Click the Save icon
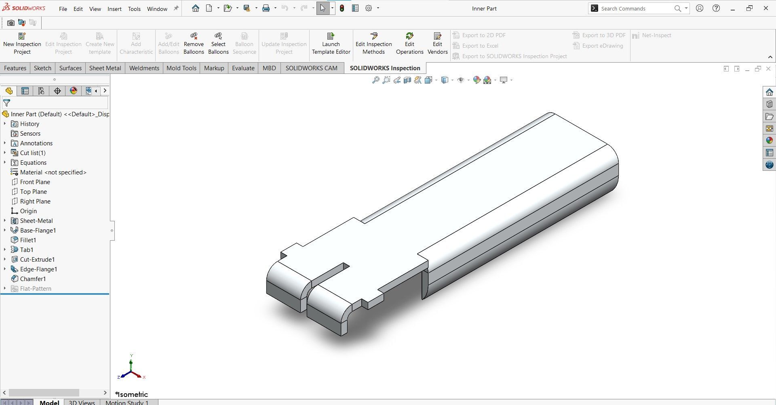This screenshot has width=776, height=405. [247, 8]
